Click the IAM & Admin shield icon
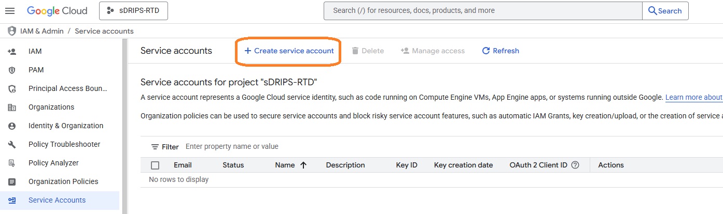 coord(12,31)
